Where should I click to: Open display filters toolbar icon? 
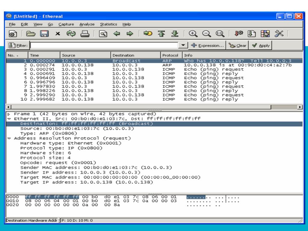[x=252, y=34]
